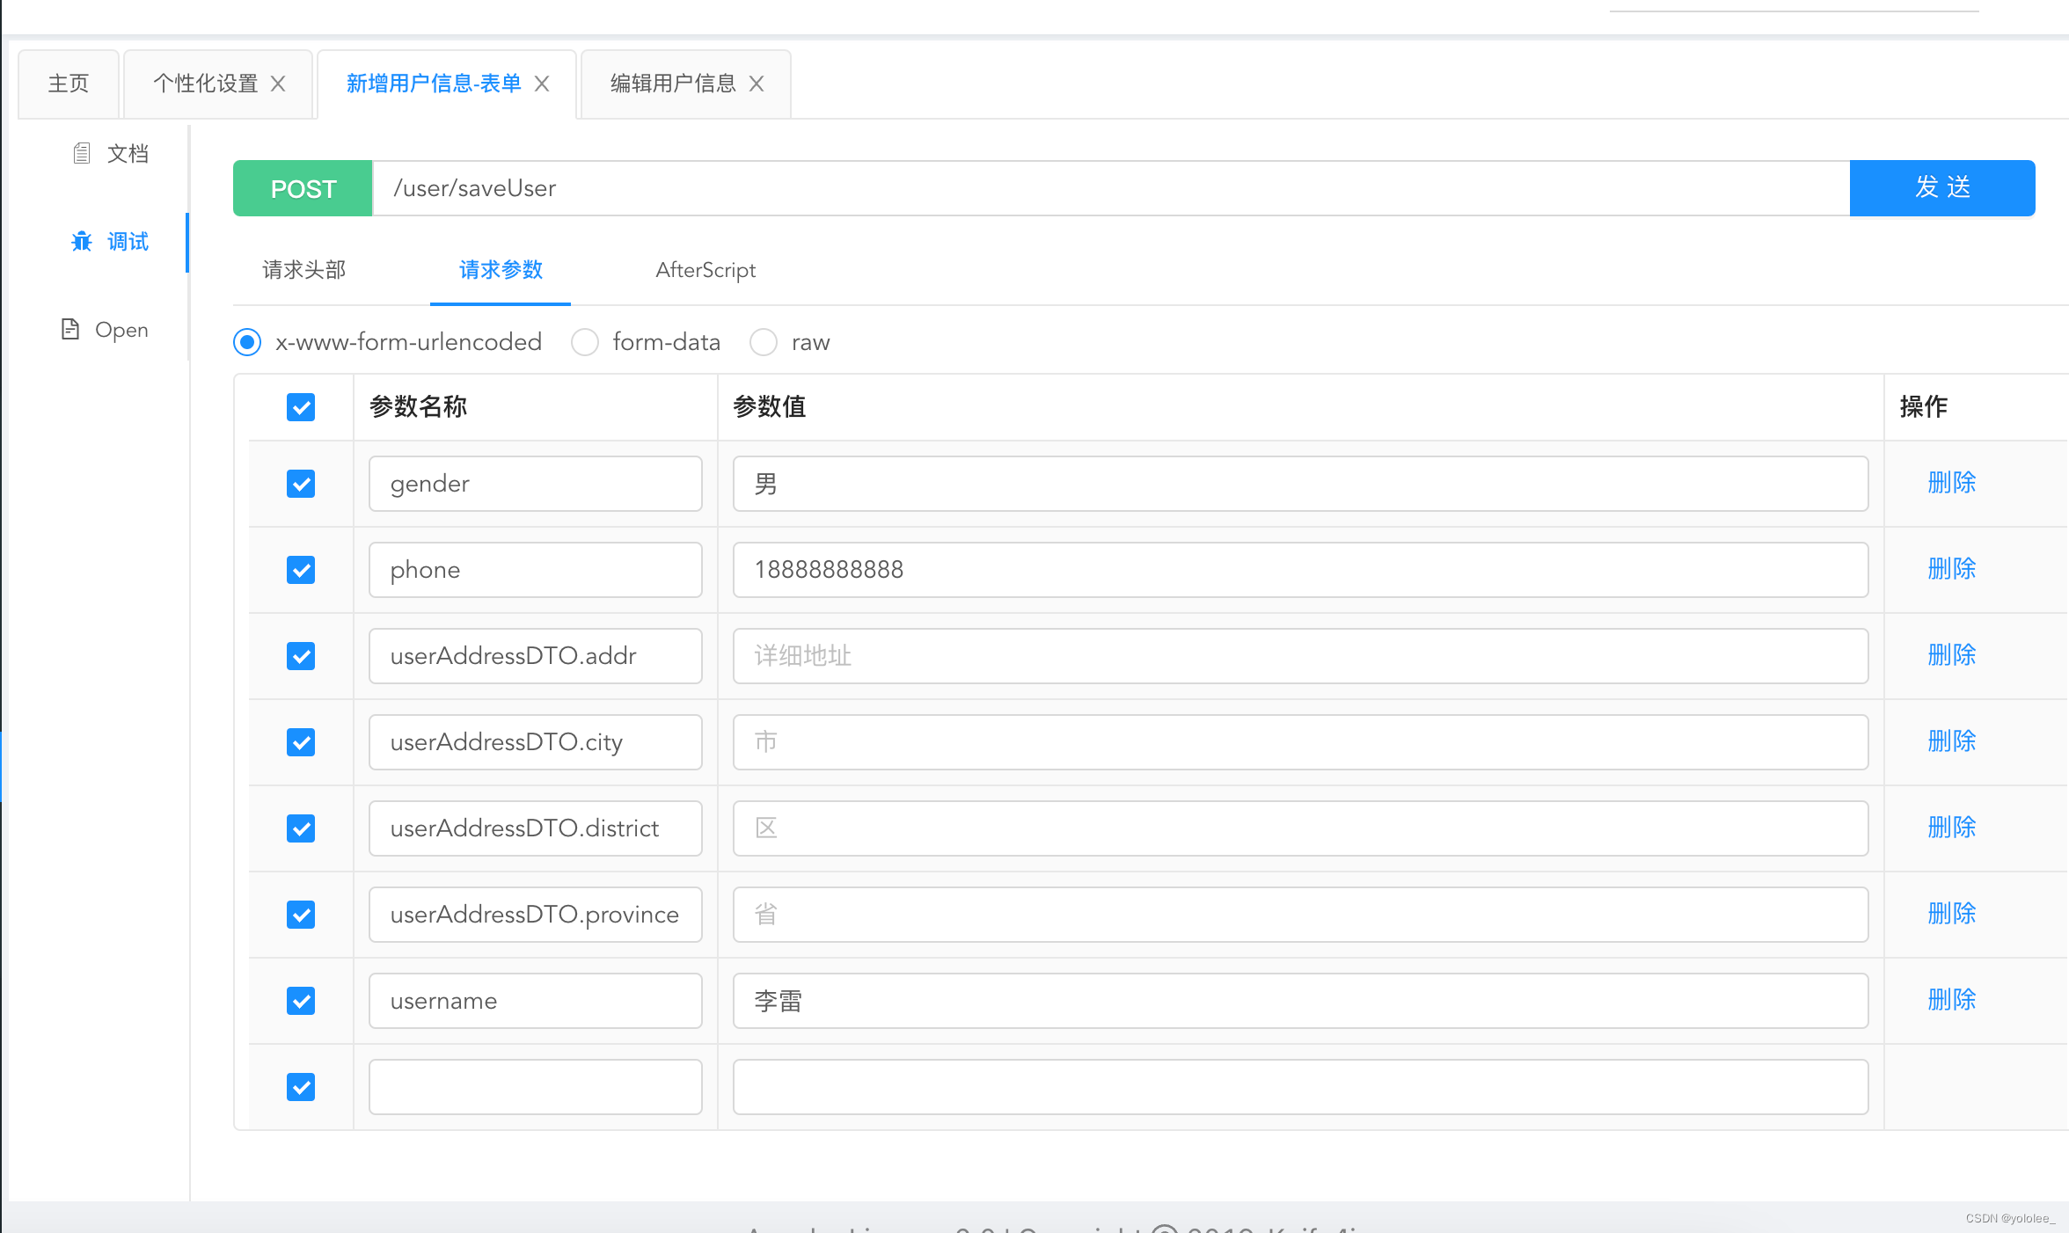Select the form-data radio button
This screenshot has width=2069, height=1233.
click(584, 342)
